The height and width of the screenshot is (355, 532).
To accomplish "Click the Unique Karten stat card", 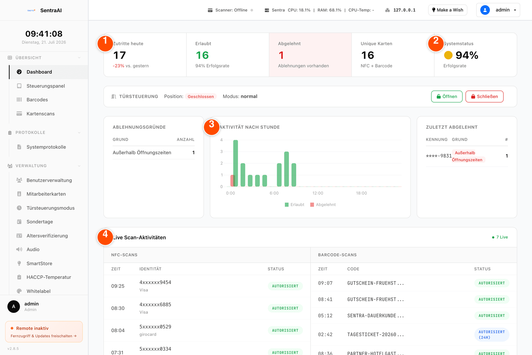I will 393,55.
